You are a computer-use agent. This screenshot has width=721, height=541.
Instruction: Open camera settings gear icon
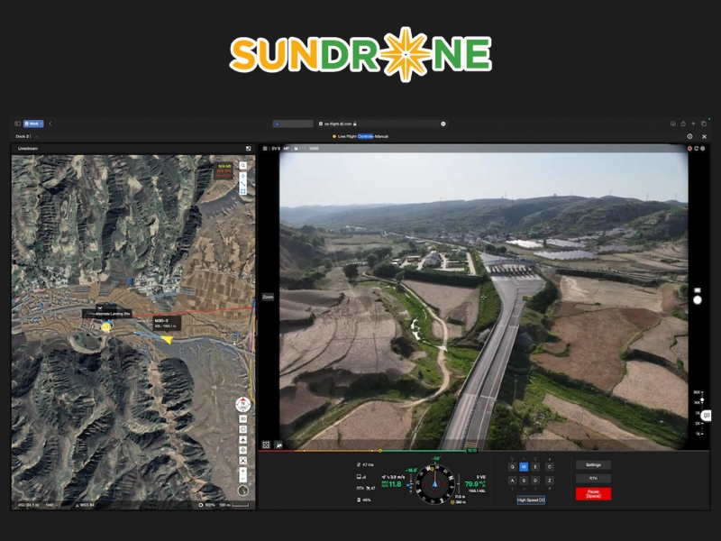coord(703,149)
